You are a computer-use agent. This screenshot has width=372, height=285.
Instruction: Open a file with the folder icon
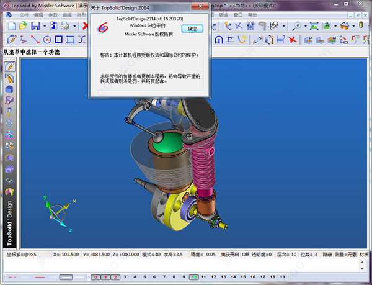(23, 26)
